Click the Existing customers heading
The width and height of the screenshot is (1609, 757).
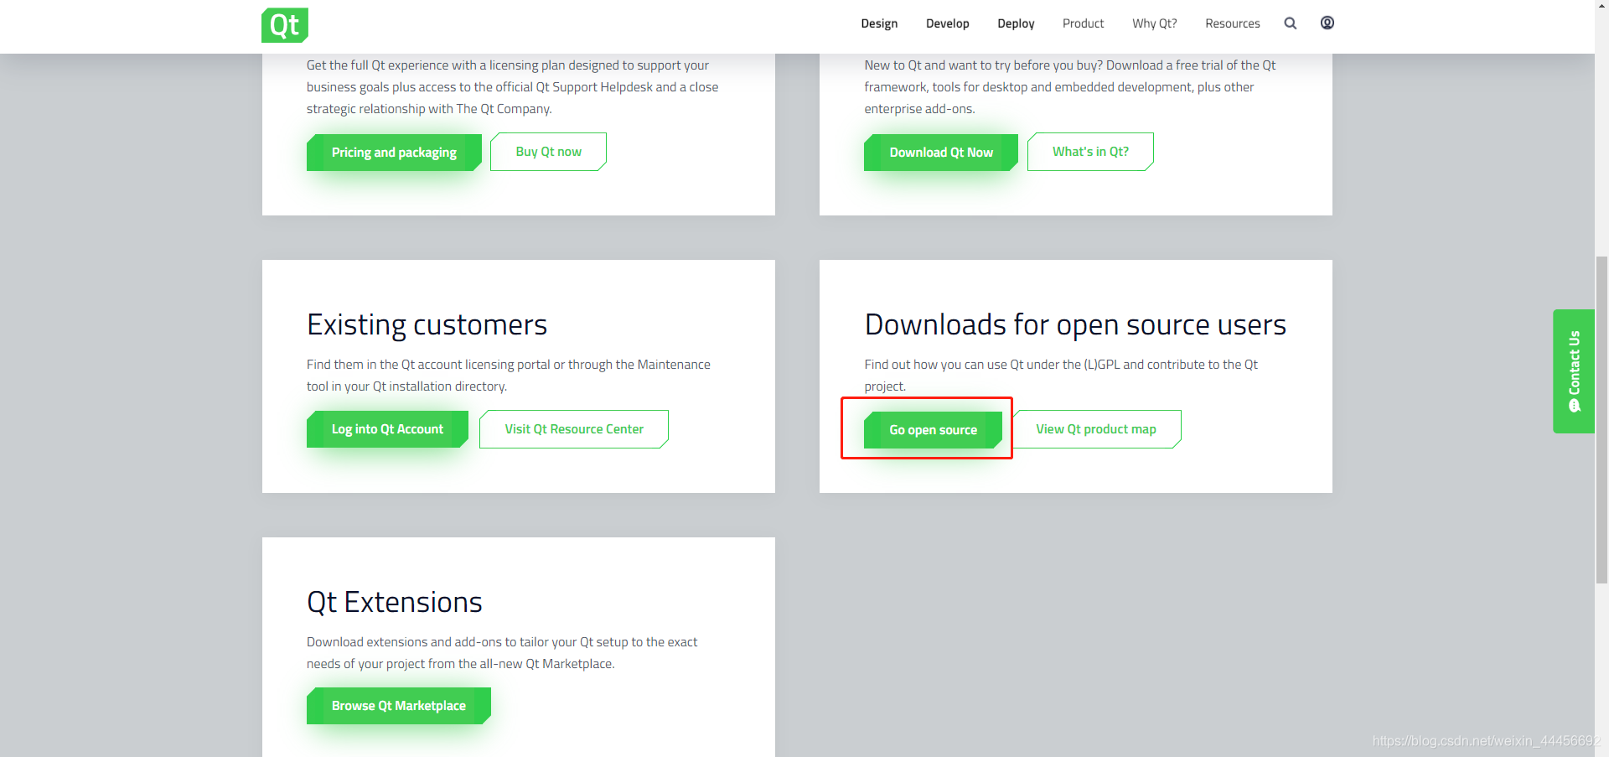point(427,324)
